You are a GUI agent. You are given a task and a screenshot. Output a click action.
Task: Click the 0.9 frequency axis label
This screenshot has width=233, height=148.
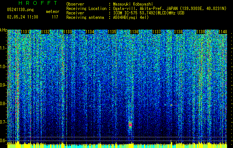click(x=3, y=85)
